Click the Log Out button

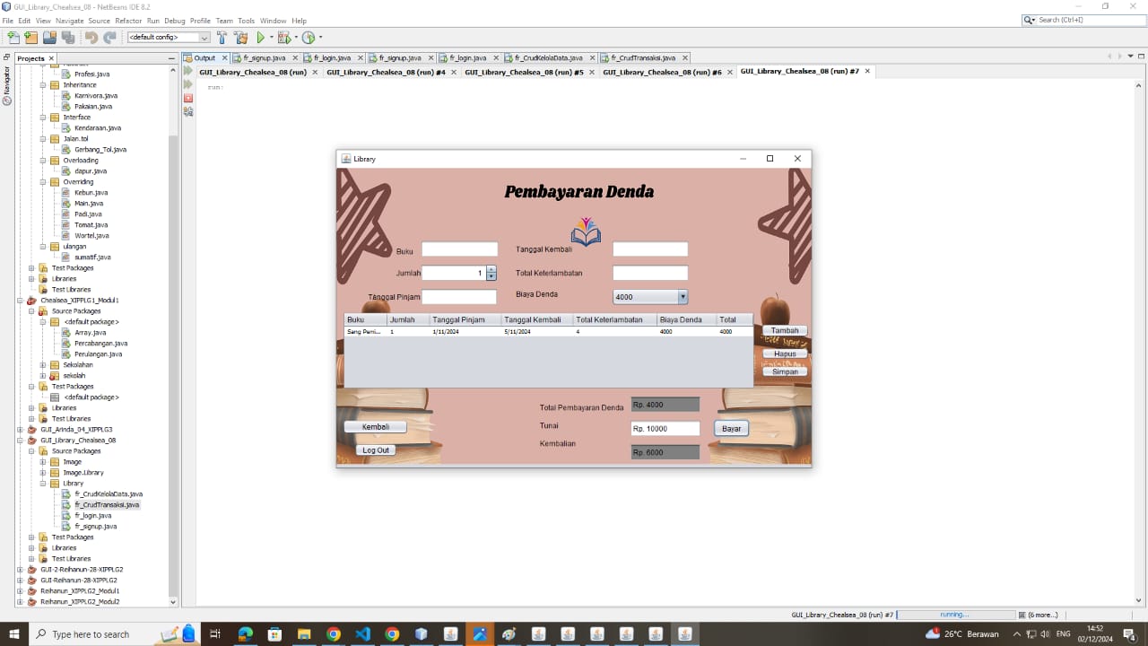point(375,450)
